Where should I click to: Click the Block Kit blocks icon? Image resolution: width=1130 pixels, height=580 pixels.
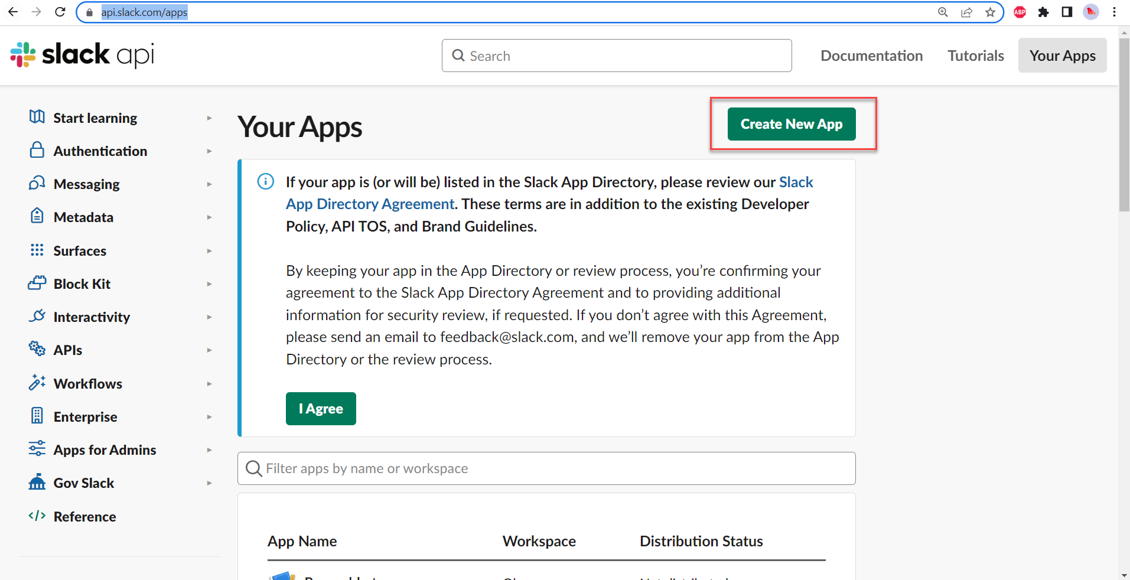click(37, 283)
